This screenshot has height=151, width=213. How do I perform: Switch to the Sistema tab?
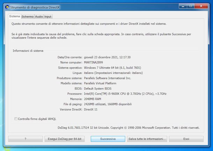coord(15,16)
